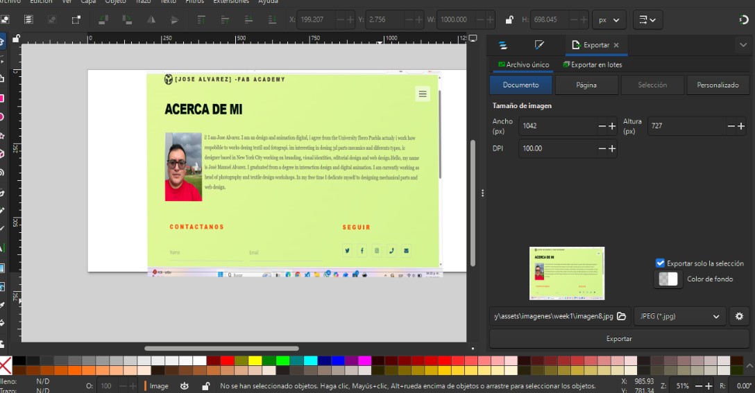Screen dimensions: 755x393
Task: Open the Fill and Stroke panel tab
Action: click(539, 45)
